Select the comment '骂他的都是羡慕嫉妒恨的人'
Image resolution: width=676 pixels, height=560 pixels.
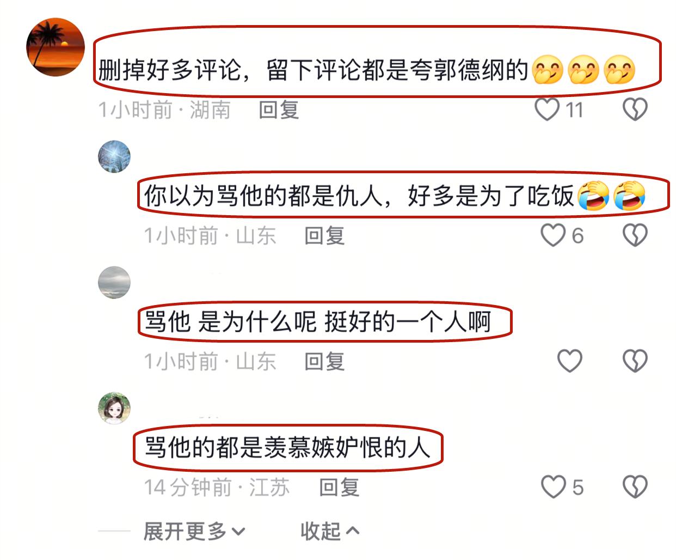click(x=287, y=448)
